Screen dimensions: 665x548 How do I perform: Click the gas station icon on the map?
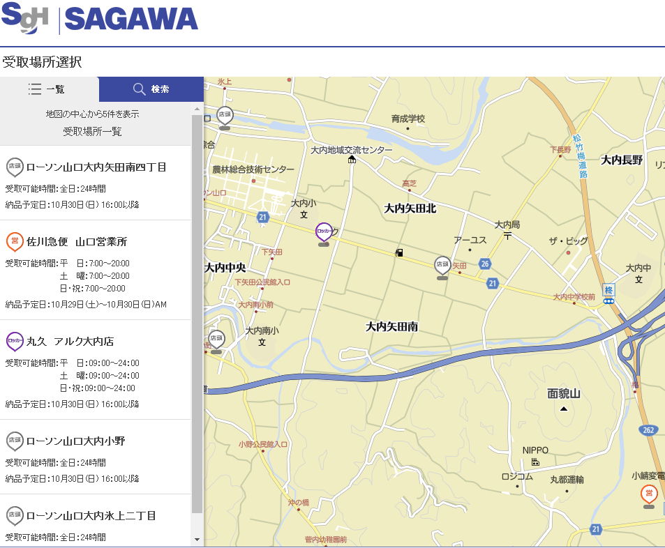(399, 252)
